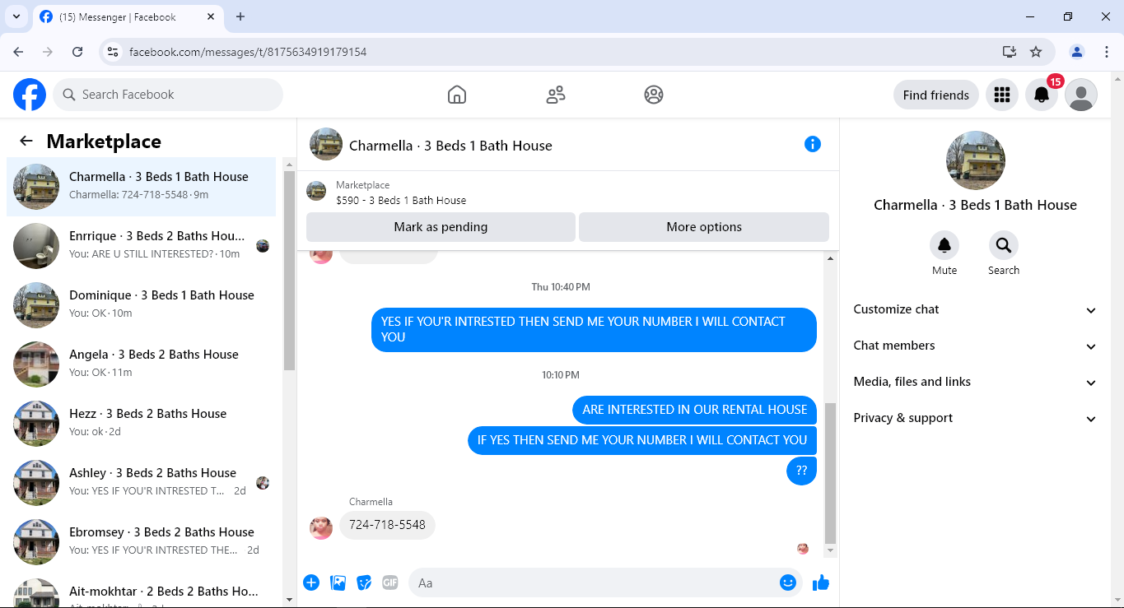Attach a photo file icon
The width and height of the screenshot is (1124, 608).
338,582
